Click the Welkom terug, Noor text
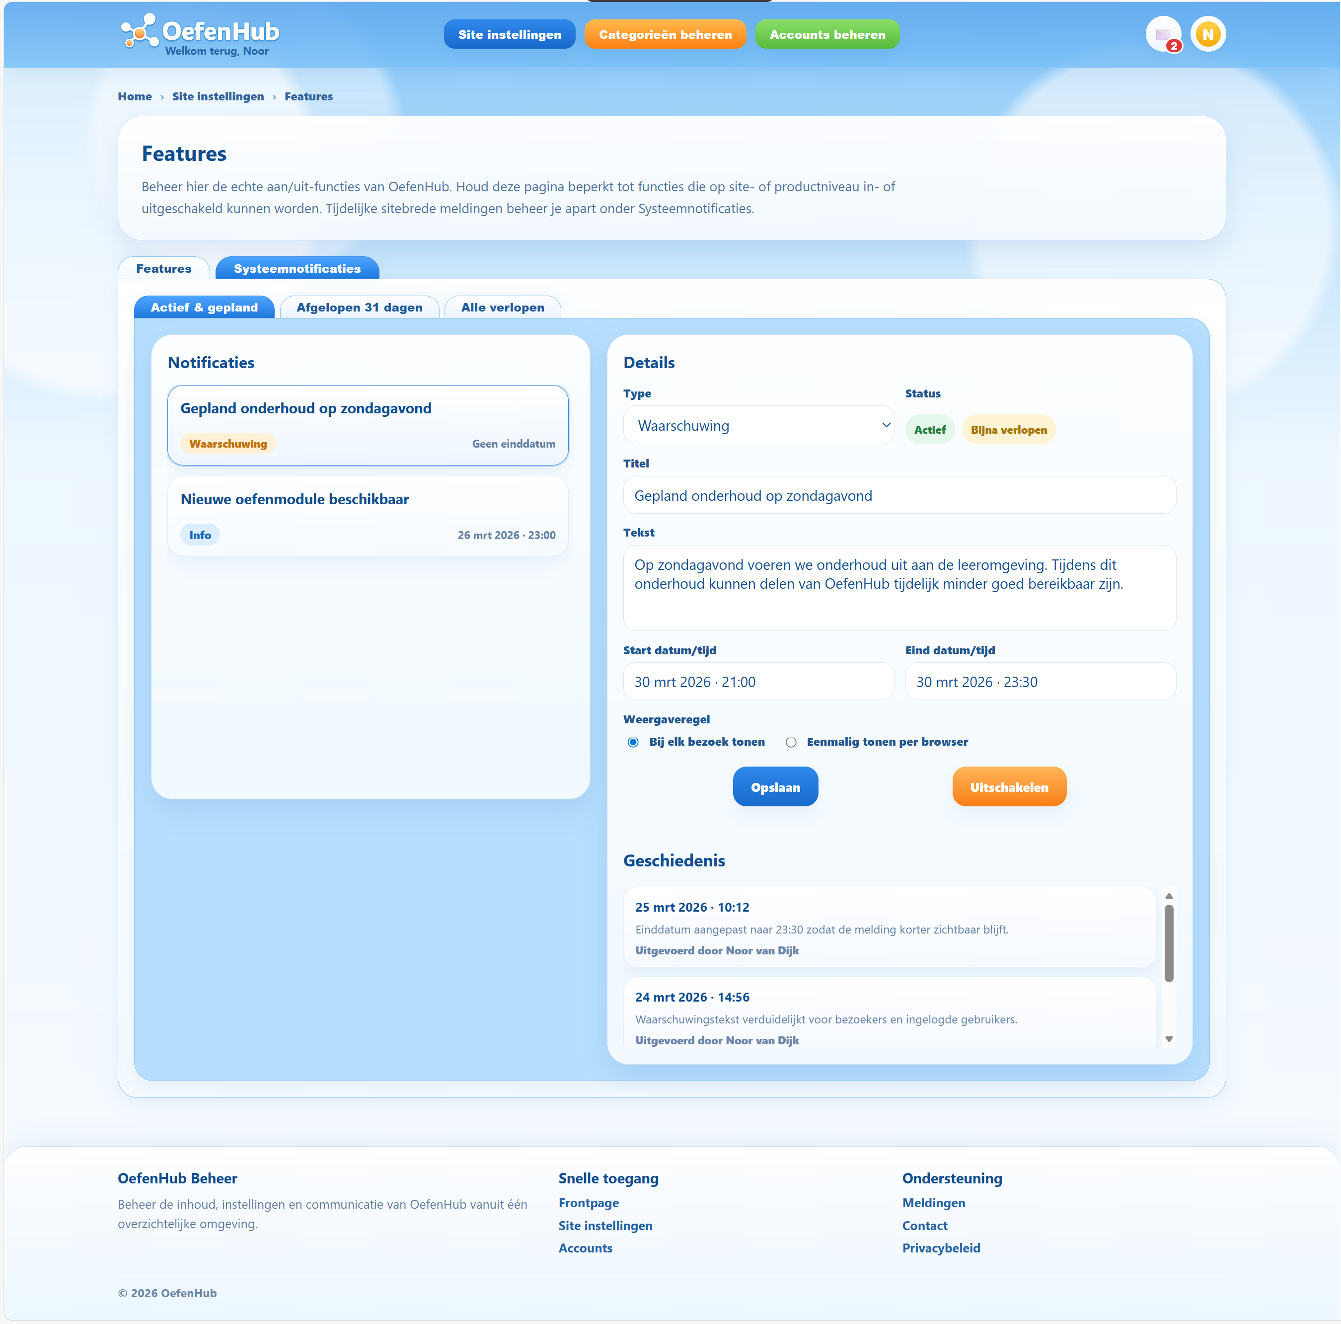The width and height of the screenshot is (1341, 1324). click(217, 51)
